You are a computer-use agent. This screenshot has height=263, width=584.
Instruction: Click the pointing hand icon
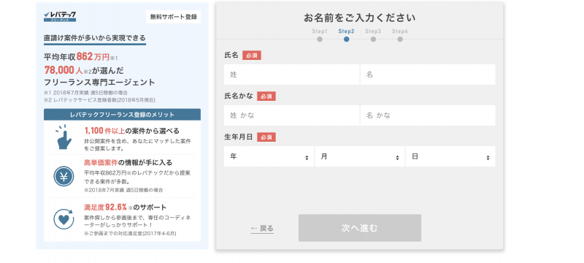(x=64, y=137)
